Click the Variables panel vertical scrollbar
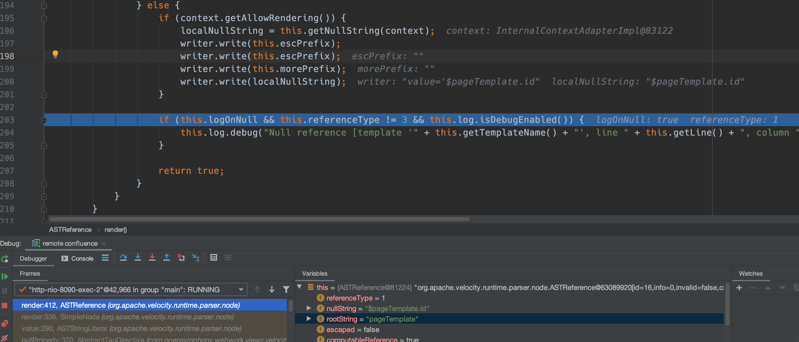Image resolution: width=799 pixels, height=342 pixels. coord(727,304)
